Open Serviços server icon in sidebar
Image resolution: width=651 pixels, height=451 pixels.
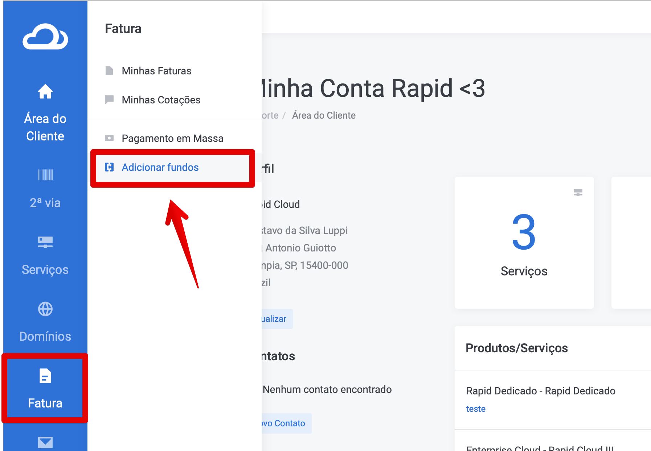point(45,242)
